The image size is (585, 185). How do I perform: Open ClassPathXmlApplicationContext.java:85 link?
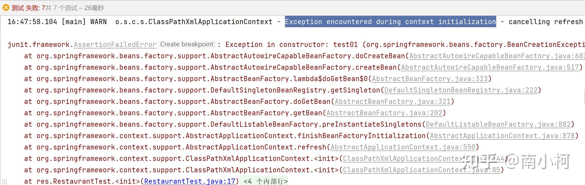(x=422, y=170)
